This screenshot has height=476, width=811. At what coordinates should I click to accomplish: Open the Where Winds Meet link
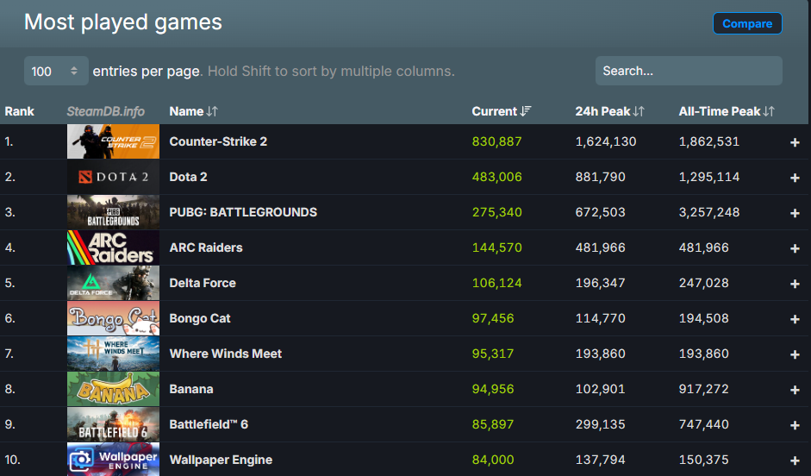pyautogui.click(x=226, y=354)
